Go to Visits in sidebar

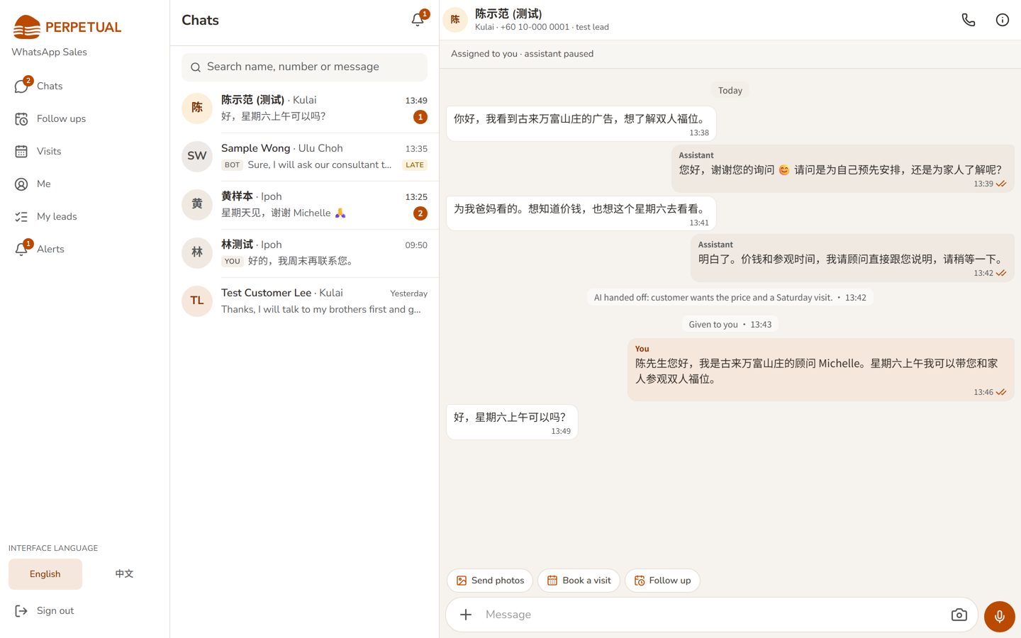click(x=84, y=151)
